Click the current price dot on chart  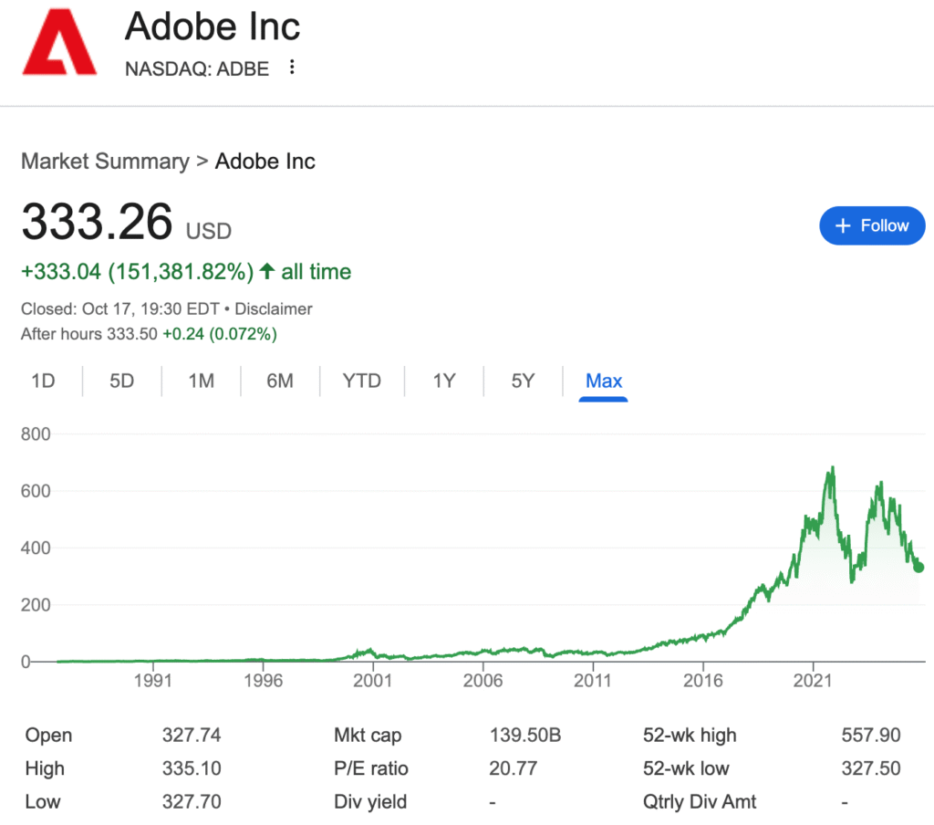(x=918, y=568)
